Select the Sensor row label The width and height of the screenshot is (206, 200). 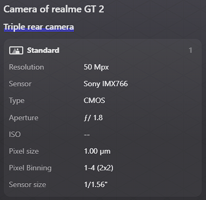[20, 84]
